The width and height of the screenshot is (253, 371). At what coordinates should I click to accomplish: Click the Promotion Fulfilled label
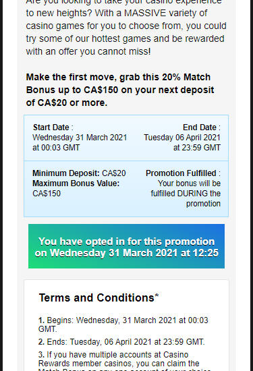[181, 173]
